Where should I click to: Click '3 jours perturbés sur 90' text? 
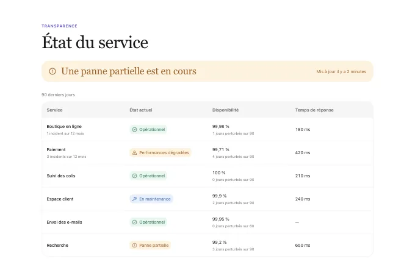[x=233, y=249]
